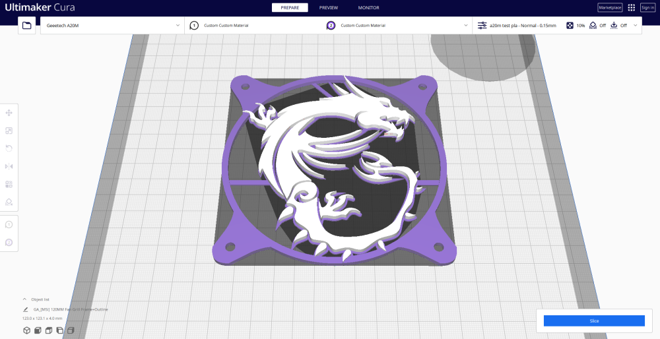Click the Sign in button
This screenshot has height=339, width=660.
click(x=648, y=7)
